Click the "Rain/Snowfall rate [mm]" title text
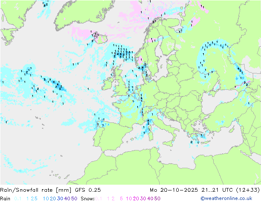This screenshot has height=202, width=261. [x=36, y=190]
